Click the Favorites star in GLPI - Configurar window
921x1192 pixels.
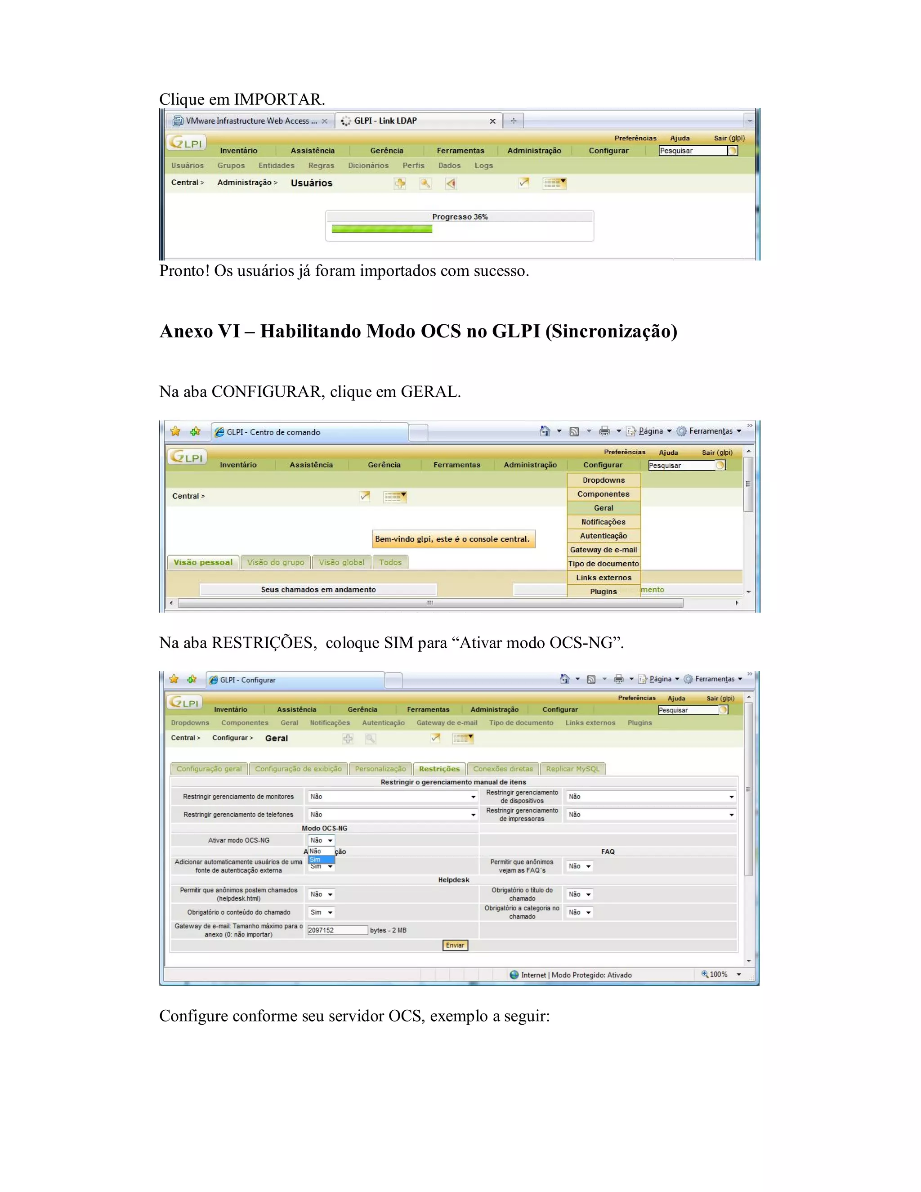tap(174, 679)
